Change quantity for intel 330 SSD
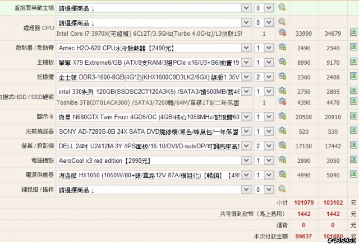The height and width of the screenshot is (245, 359). [264, 92]
